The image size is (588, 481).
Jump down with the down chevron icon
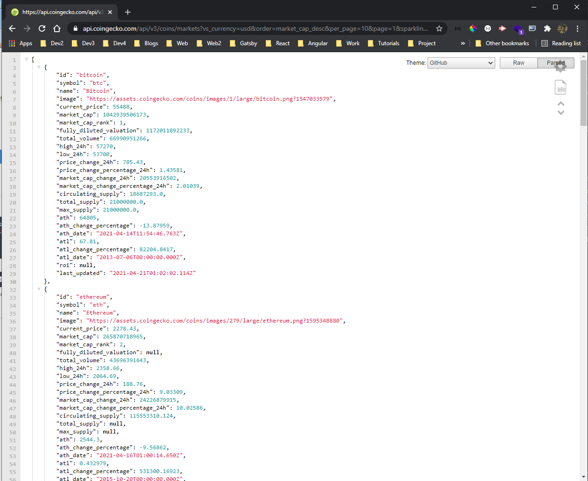[x=561, y=112]
